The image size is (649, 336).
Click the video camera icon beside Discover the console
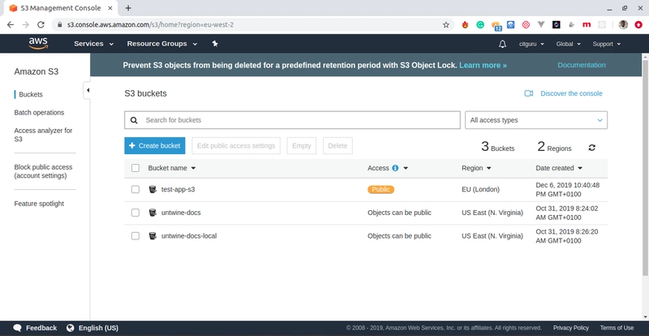click(529, 93)
